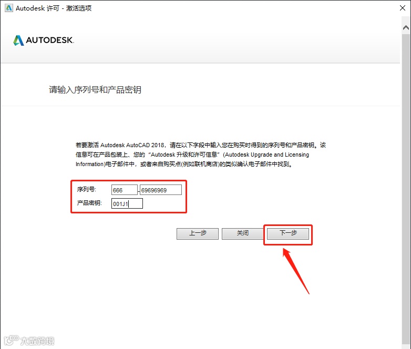
Task: Click the 序列号 label
Action: click(87, 189)
